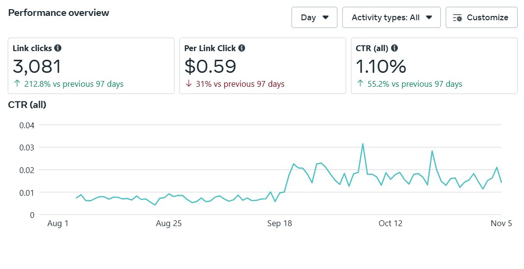The width and height of the screenshot is (524, 269).
Task: Click the 0.03 y-axis label
Action: [27, 148]
